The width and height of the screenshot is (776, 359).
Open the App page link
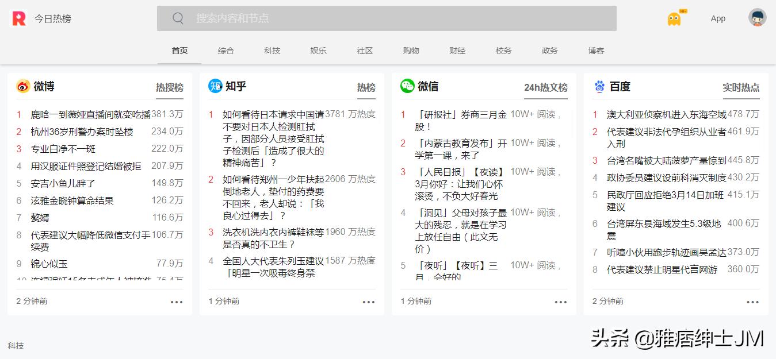717,18
